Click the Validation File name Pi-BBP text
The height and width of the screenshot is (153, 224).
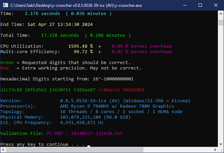[84, 133]
